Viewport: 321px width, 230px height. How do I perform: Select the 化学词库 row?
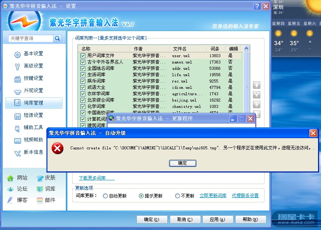click(161, 106)
